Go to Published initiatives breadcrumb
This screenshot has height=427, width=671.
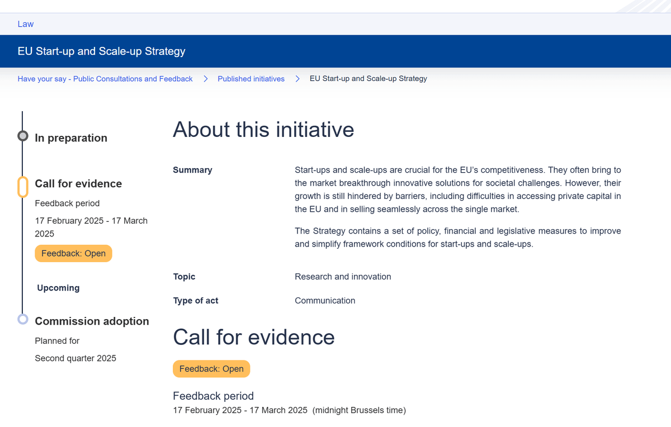pyautogui.click(x=251, y=79)
